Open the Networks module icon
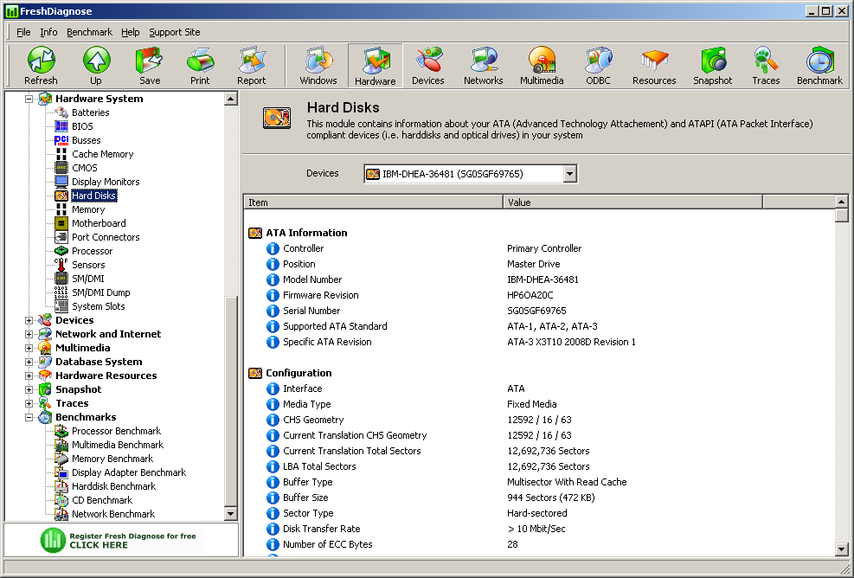The image size is (854, 578). (x=484, y=66)
